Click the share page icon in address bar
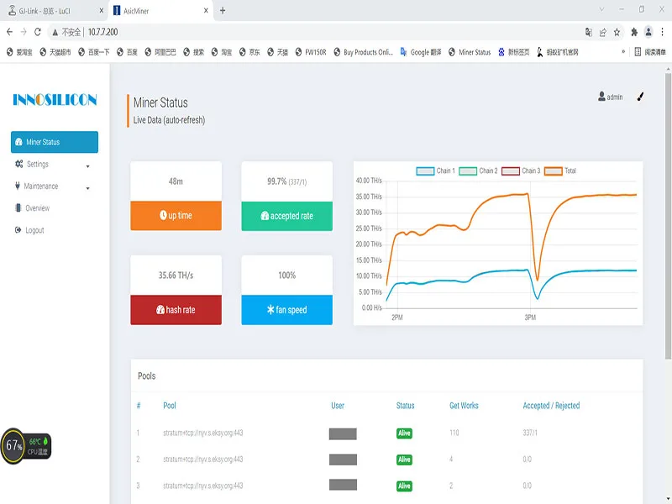 [x=602, y=32]
